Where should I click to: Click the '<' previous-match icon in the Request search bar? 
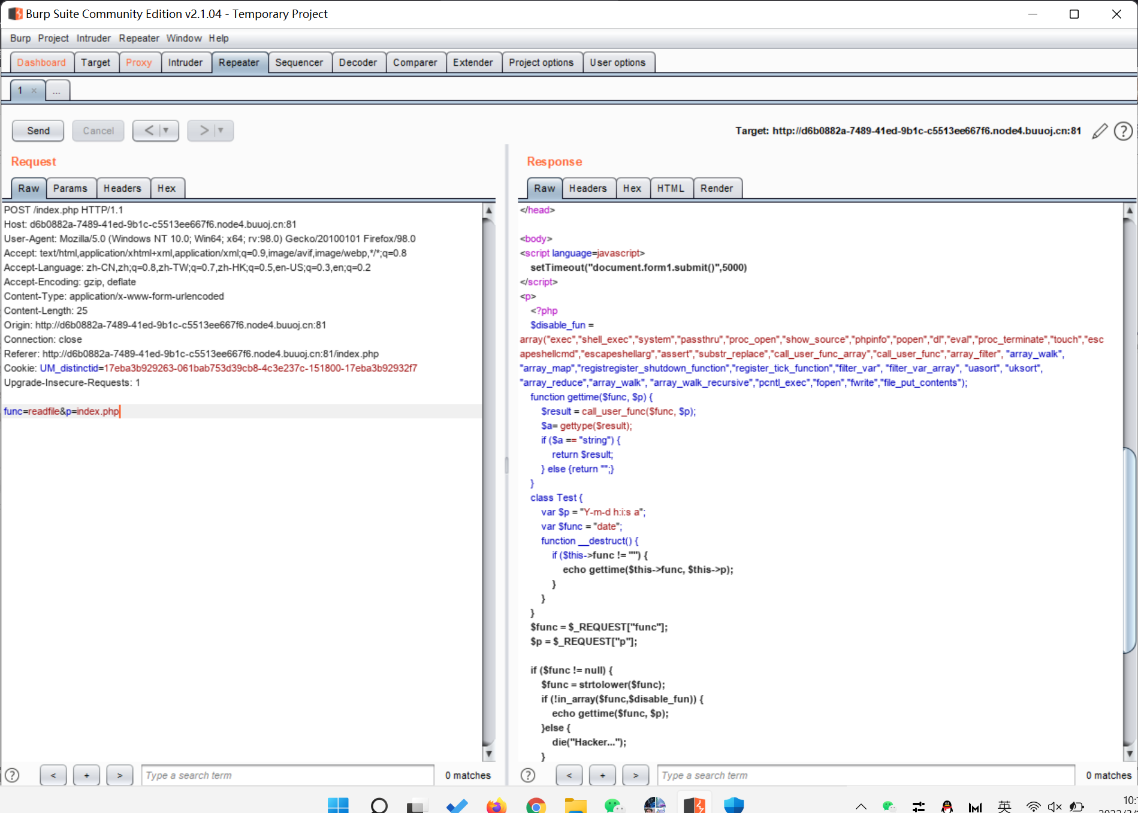tap(53, 775)
